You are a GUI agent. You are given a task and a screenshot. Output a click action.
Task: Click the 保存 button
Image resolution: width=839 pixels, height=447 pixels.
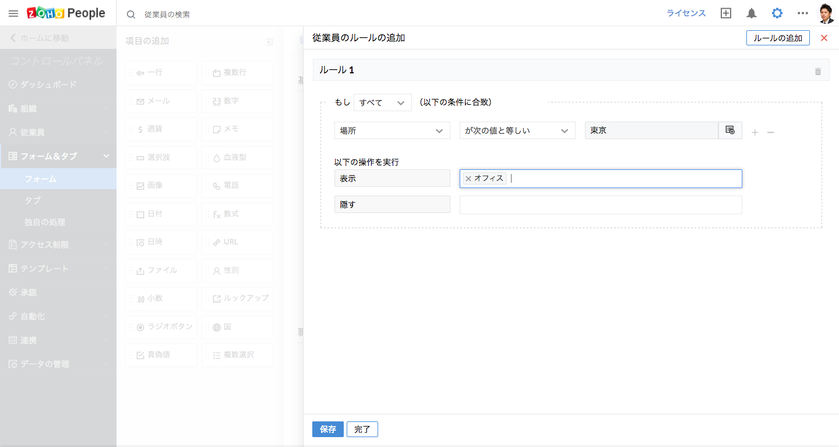point(328,430)
